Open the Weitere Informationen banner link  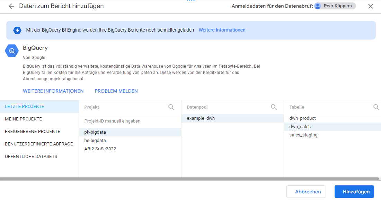[x=222, y=30]
